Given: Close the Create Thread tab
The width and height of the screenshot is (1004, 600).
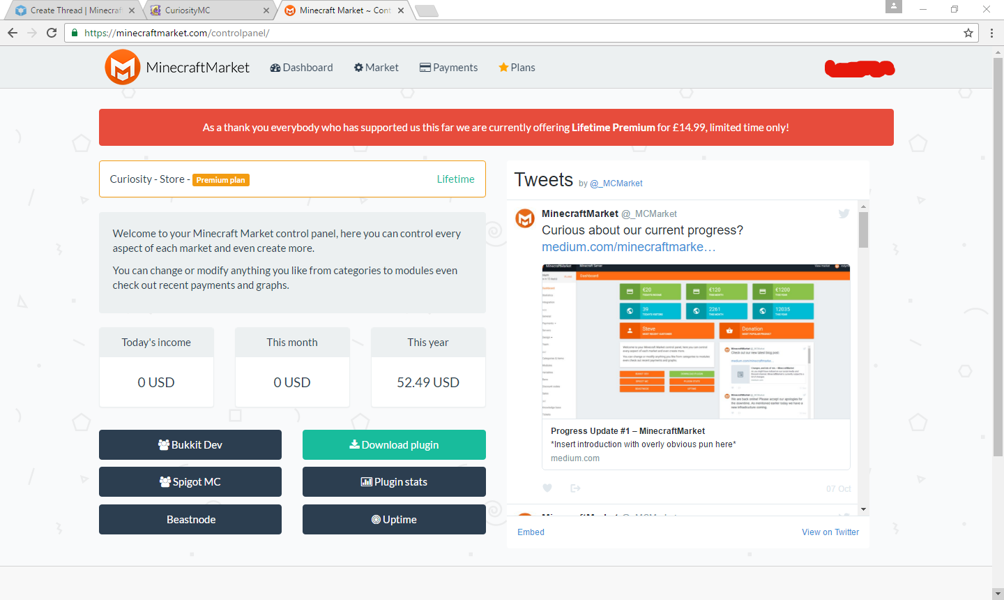Looking at the screenshot, I should [132, 10].
